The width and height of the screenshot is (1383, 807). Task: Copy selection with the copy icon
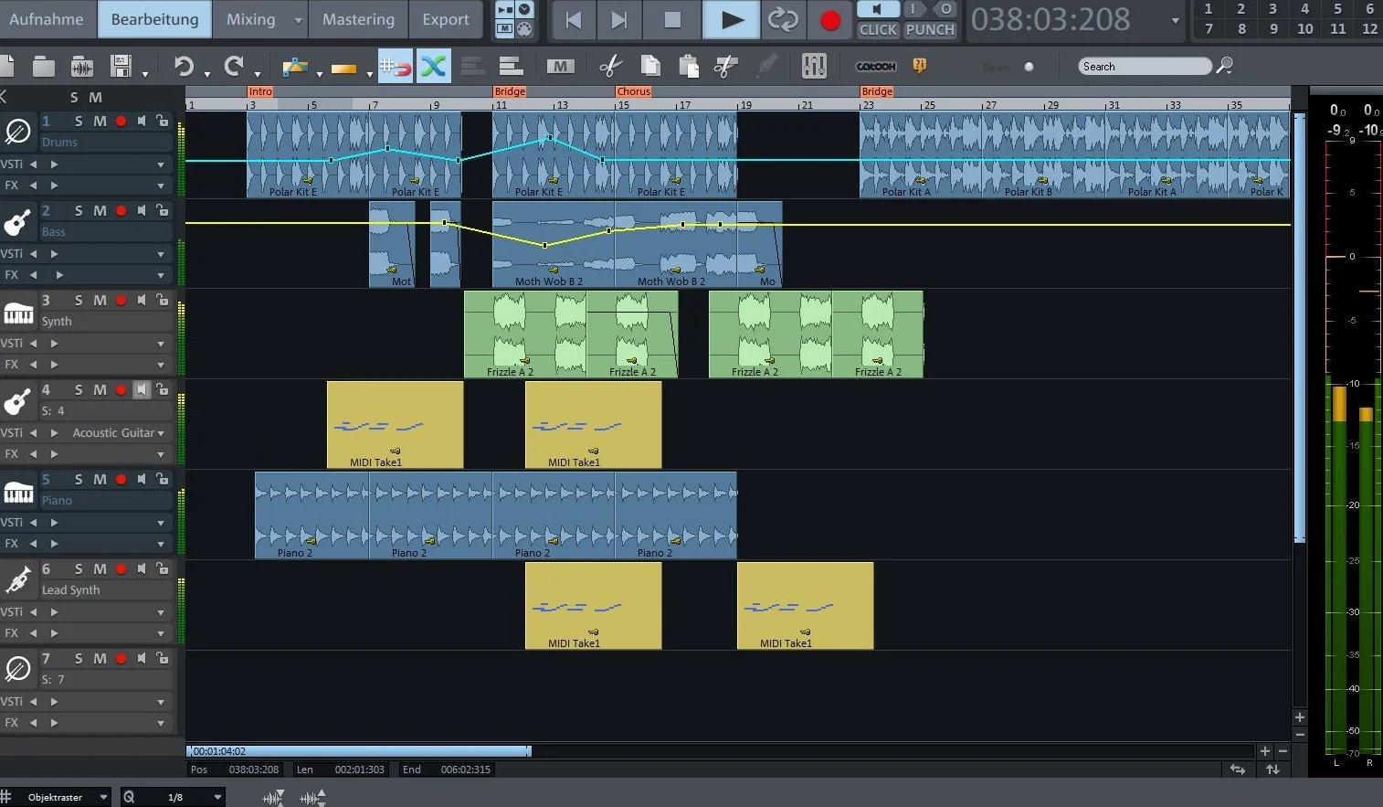point(650,66)
